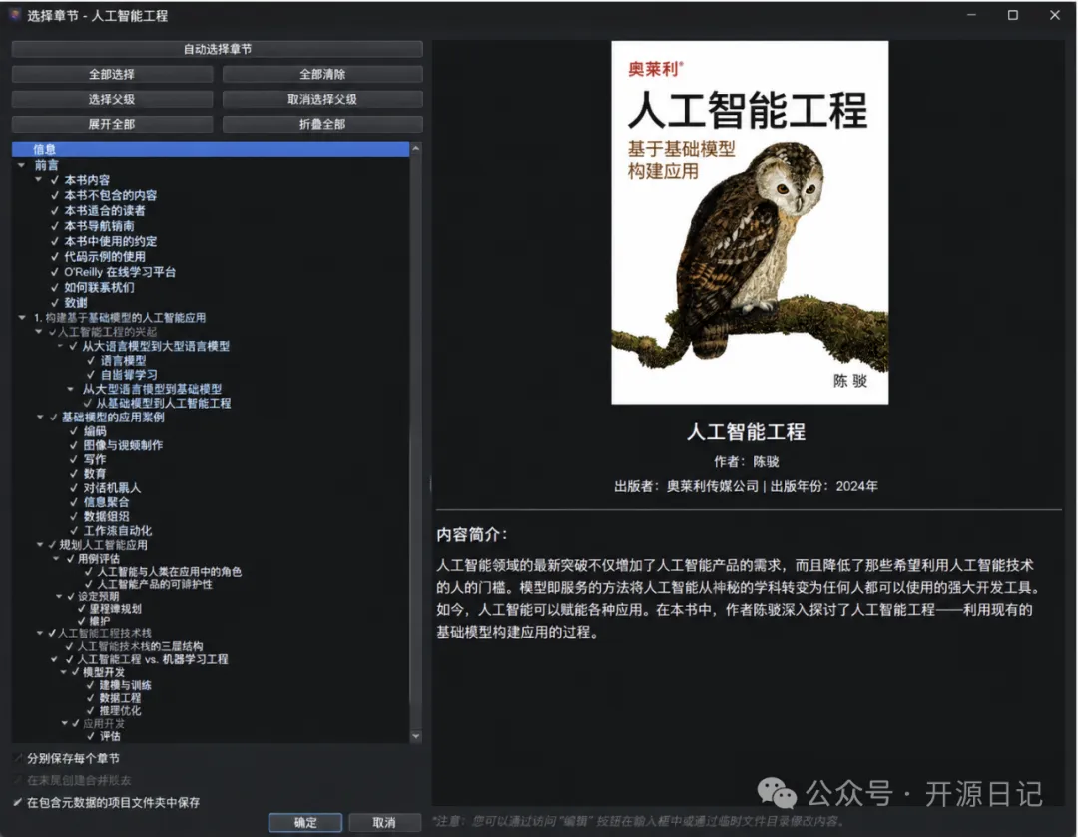Click the chapter list scroll-down arrow
This screenshot has height=837, width=1078.
tap(416, 736)
